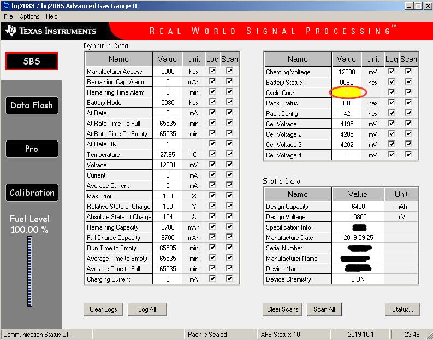Screen dimensions: 433x340
Task: Click AFE Status: 10 status field
Action: point(294,335)
